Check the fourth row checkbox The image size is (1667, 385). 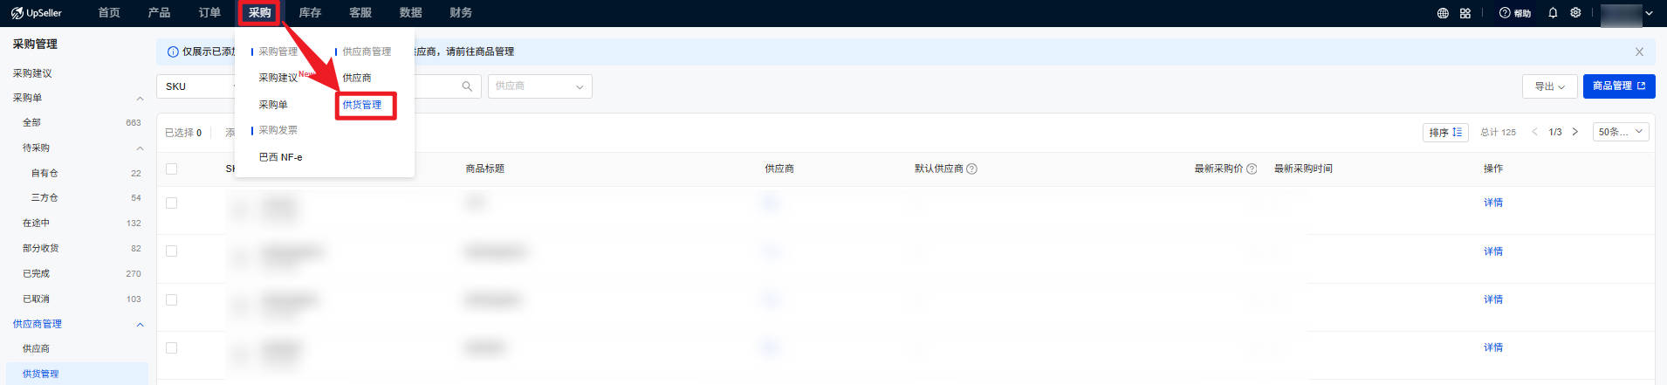pos(171,347)
